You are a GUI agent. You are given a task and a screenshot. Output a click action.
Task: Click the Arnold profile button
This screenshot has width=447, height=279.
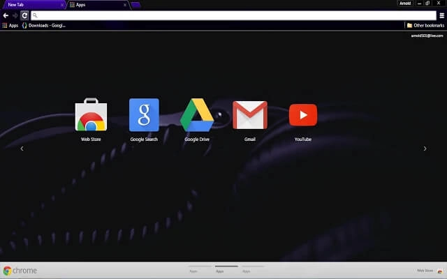[x=405, y=3]
